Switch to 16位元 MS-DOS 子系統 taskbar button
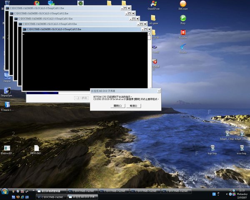 point(82,197)
